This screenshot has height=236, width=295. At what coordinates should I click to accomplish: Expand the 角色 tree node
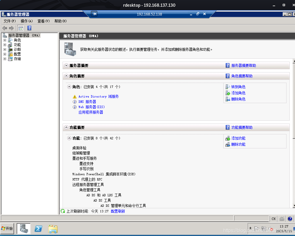[5, 40]
